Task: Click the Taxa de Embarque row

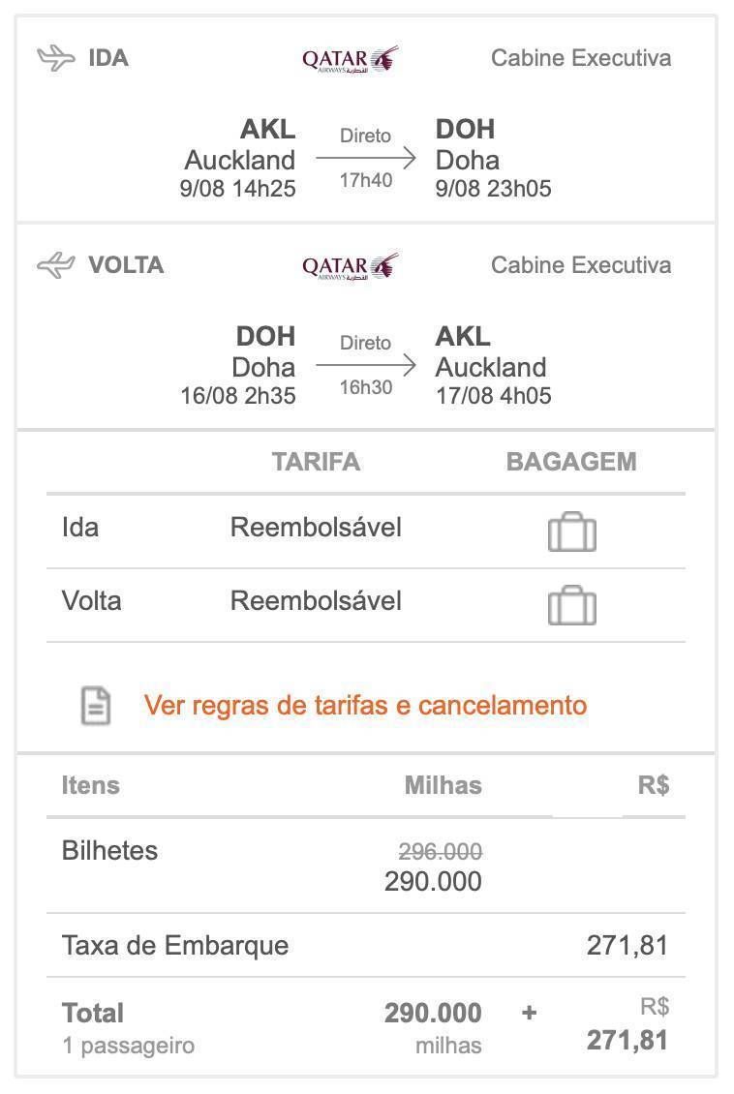Action: (366, 945)
